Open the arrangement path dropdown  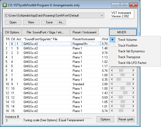[102, 16]
